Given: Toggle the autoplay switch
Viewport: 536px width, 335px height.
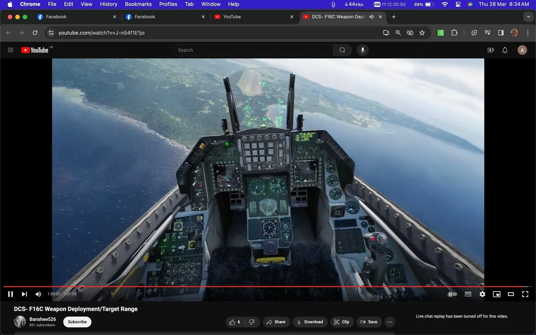Looking at the screenshot, I should pos(452,294).
